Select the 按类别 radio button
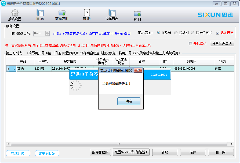 pos(176,33)
